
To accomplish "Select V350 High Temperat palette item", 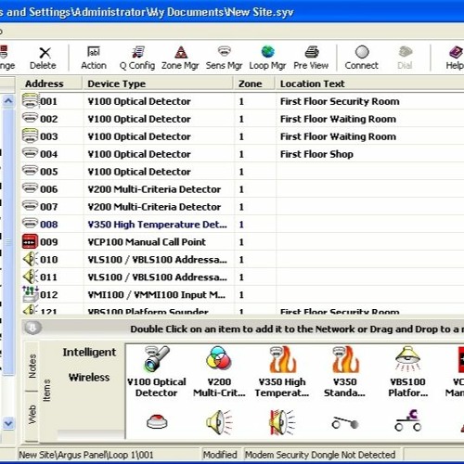I will [x=282, y=371].
